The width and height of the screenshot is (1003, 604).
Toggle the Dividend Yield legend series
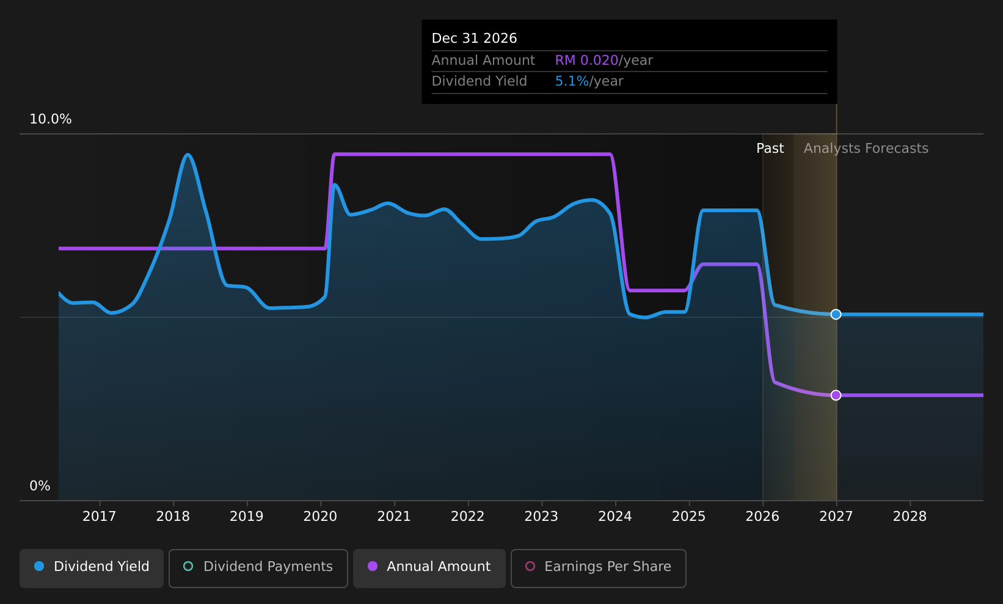click(92, 568)
